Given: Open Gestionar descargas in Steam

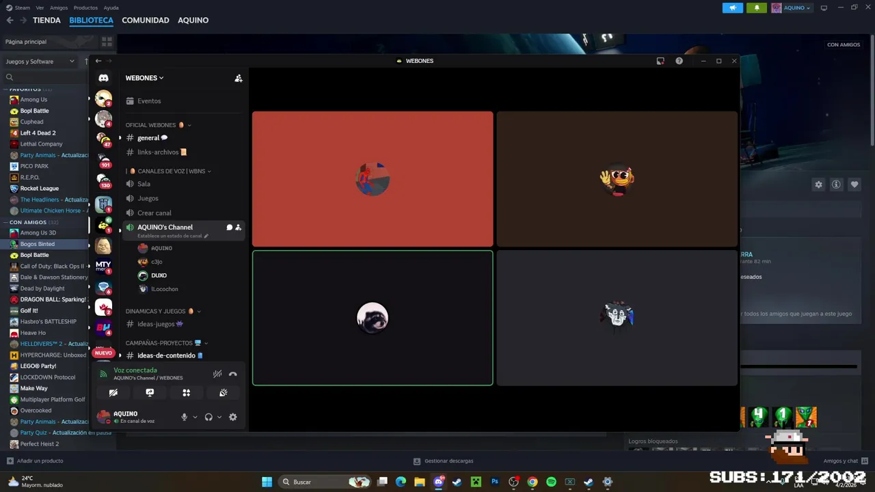Looking at the screenshot, I should point(444,461).
